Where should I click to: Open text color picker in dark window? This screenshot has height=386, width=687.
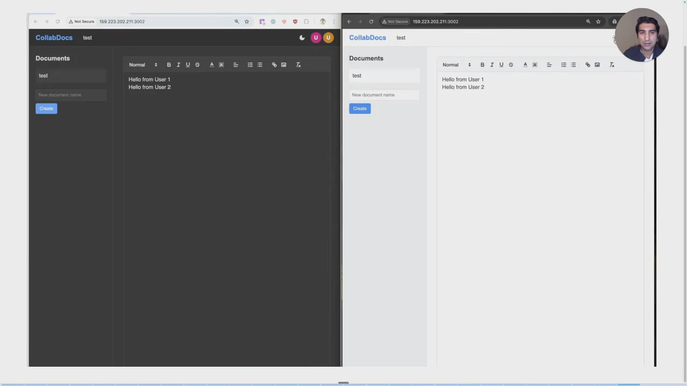coord(211,65)
